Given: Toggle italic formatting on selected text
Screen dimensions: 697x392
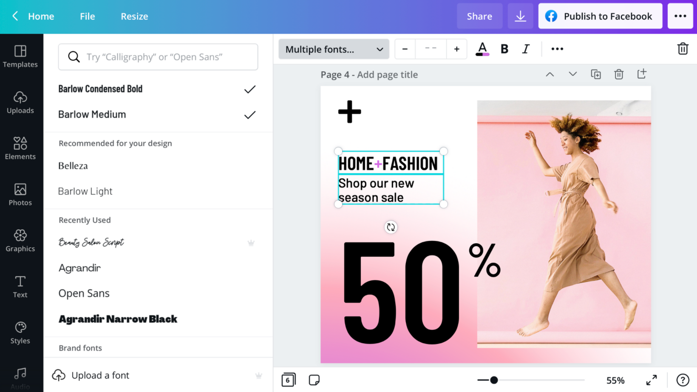Looking at the screenshot, I should [x=526, y=48].
